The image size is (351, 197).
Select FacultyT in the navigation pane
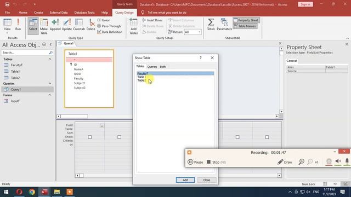tap(16, 65)
